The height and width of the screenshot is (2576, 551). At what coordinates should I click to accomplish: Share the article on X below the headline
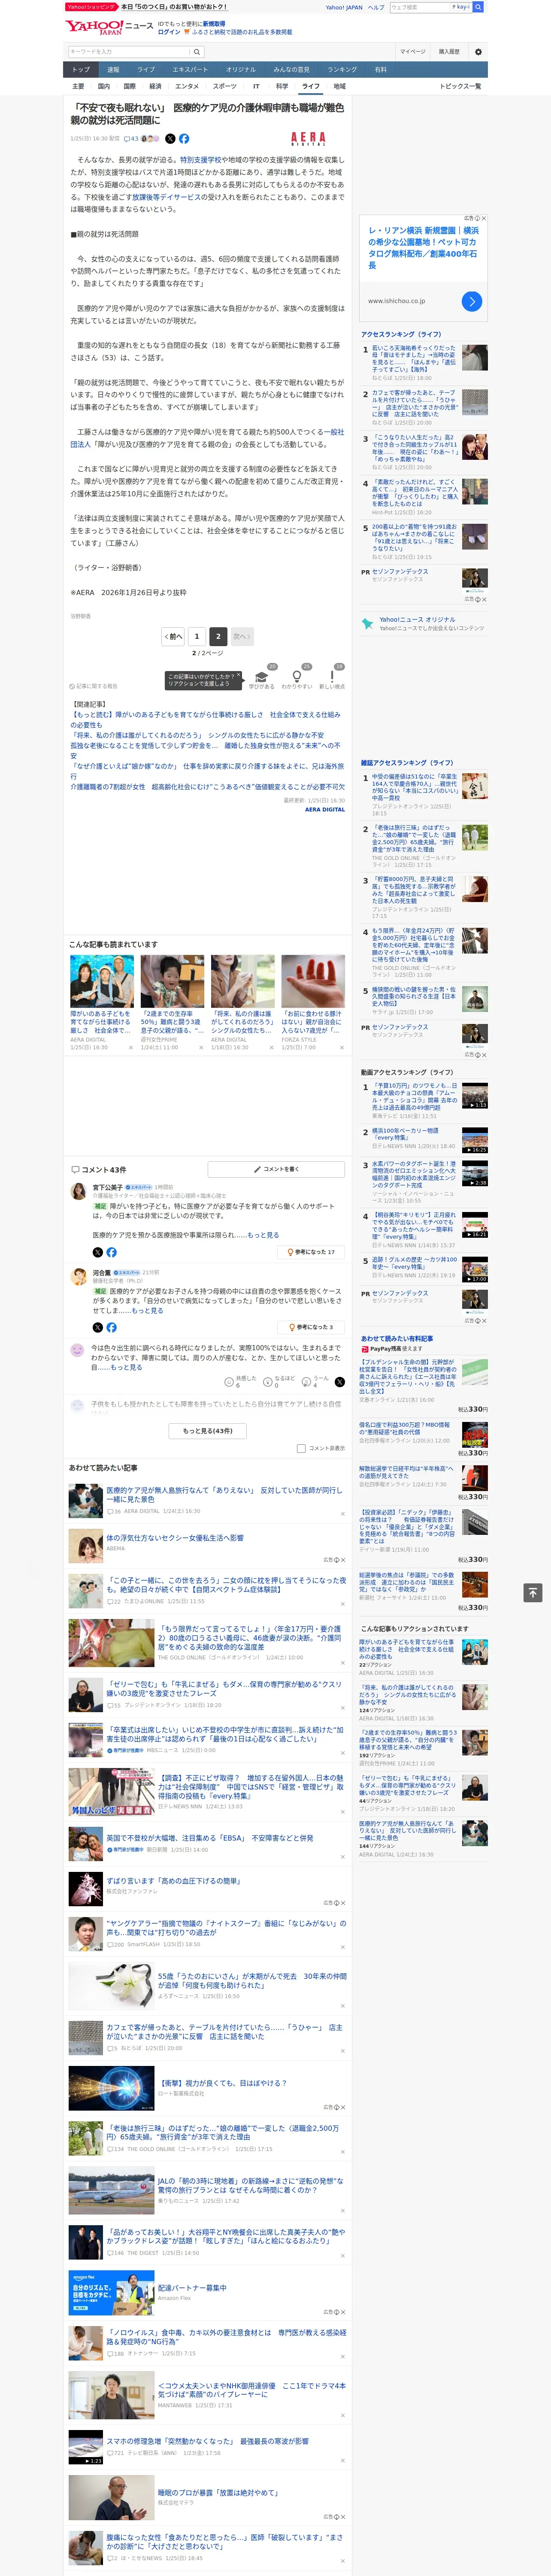click(170, 139)
